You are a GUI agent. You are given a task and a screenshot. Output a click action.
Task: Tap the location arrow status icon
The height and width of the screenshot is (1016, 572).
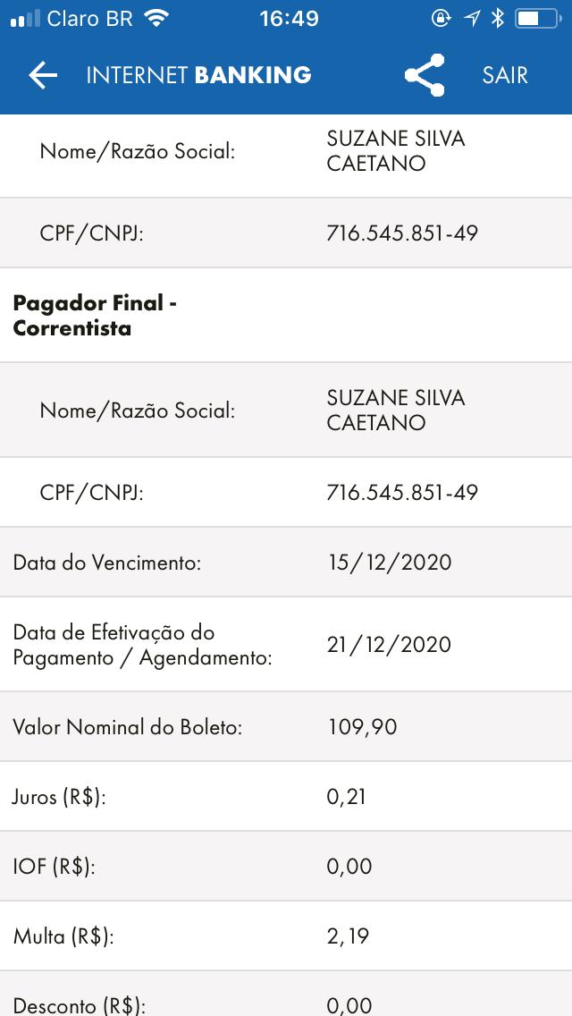[472, 18]
